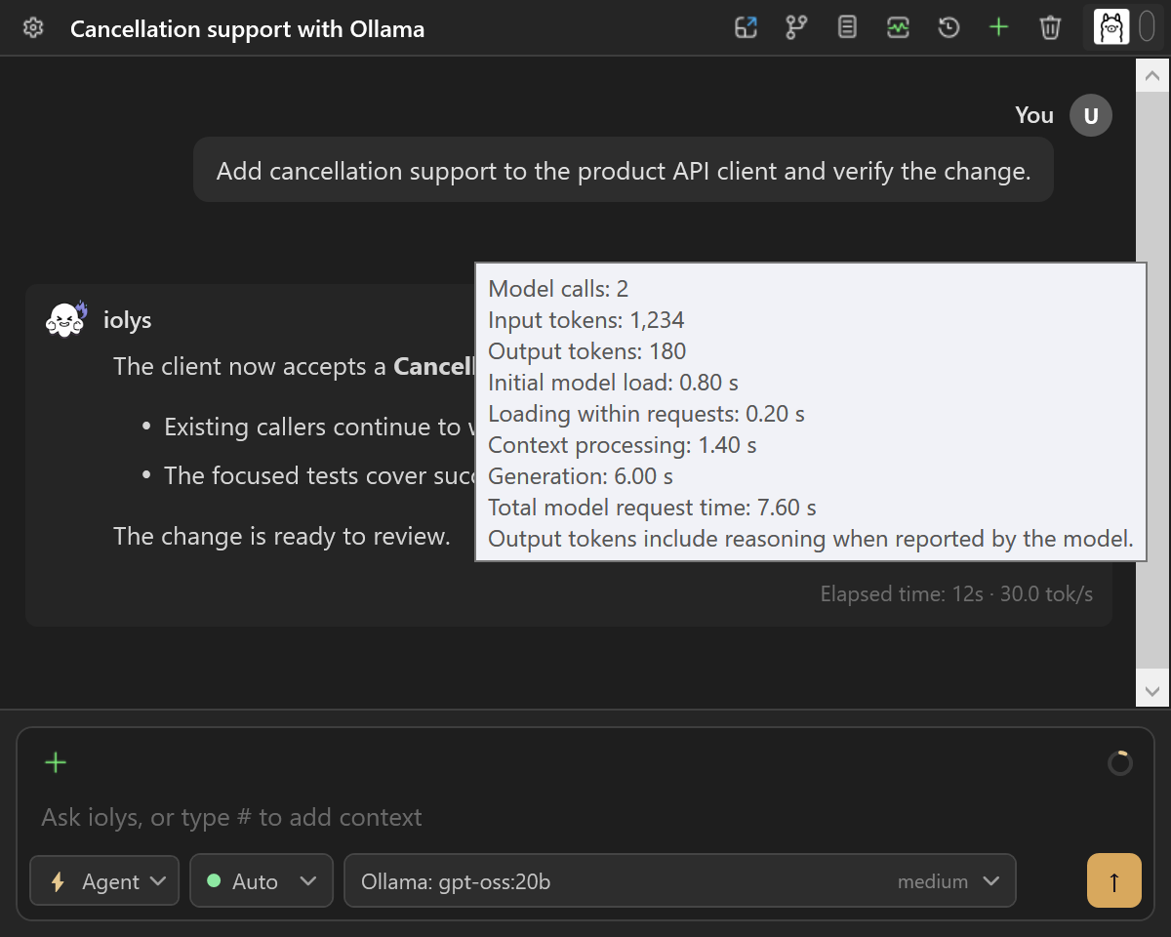The width and height of the screenshot is (1171, 937).
Task: Open the Auto approval dropdown
Action: 262,881
